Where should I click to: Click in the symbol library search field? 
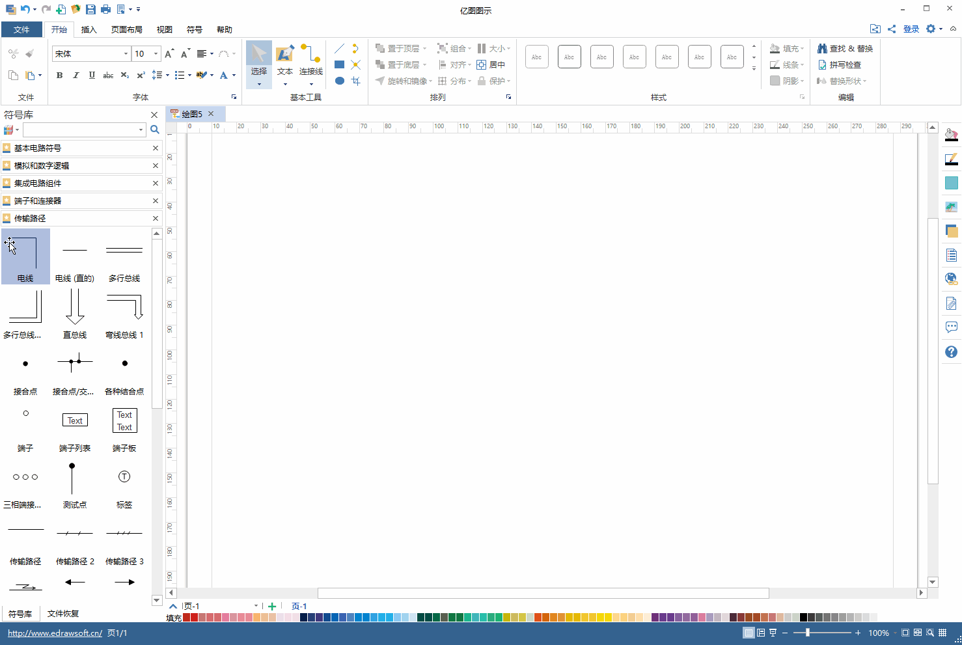[x=79, y=130]
